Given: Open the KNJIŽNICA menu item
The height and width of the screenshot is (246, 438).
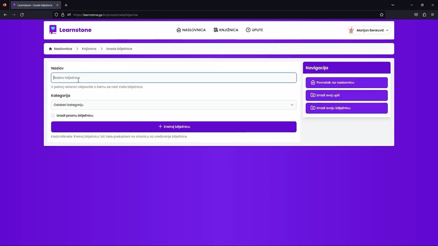Looking at the screenshot, I should tap(226, 30).
